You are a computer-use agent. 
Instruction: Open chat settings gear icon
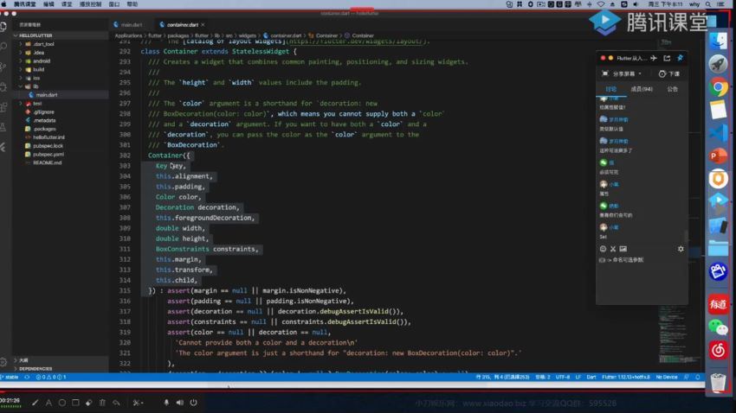tap(681, 249)
